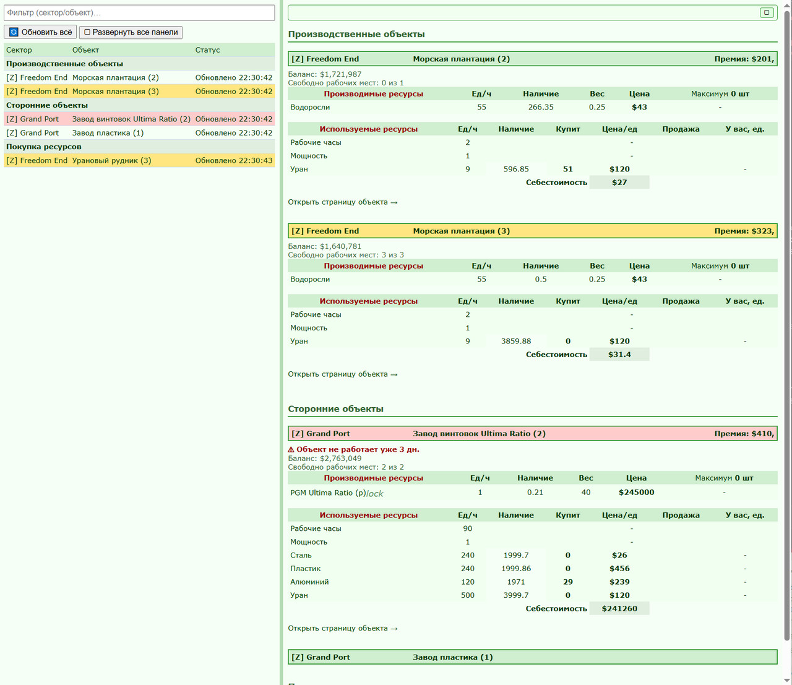This screenshot has width=792, height=685.
Task: Select Урановый рудник (3) row in left list
Action: 139,161
